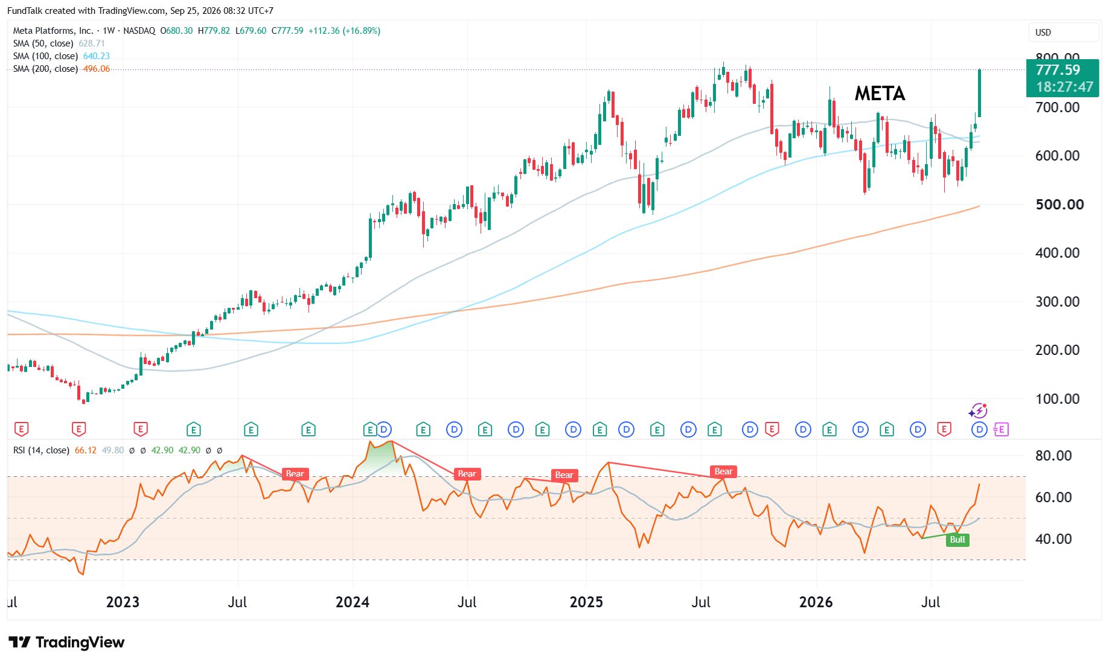Click the 100.00 price axis label
Screen dimensions: 1109x664
[1058, 399]
